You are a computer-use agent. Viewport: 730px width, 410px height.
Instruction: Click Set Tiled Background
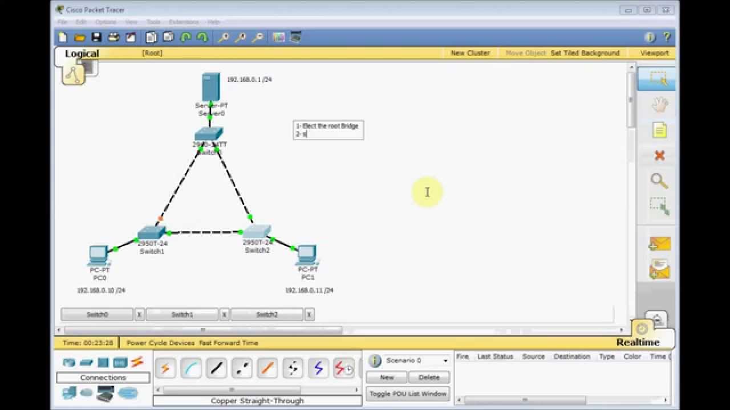(x=585, y=53)
